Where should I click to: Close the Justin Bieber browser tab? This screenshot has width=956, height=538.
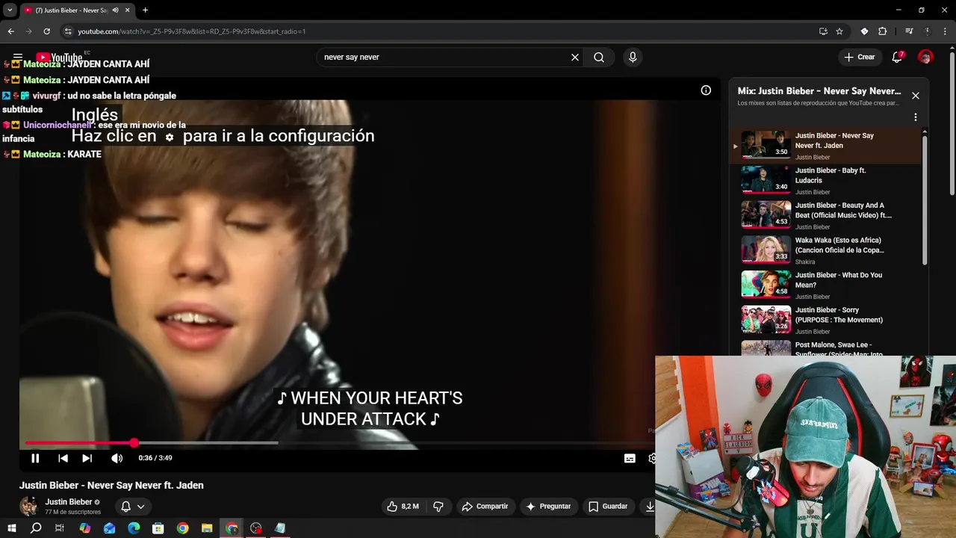click(x=128, y=10)
